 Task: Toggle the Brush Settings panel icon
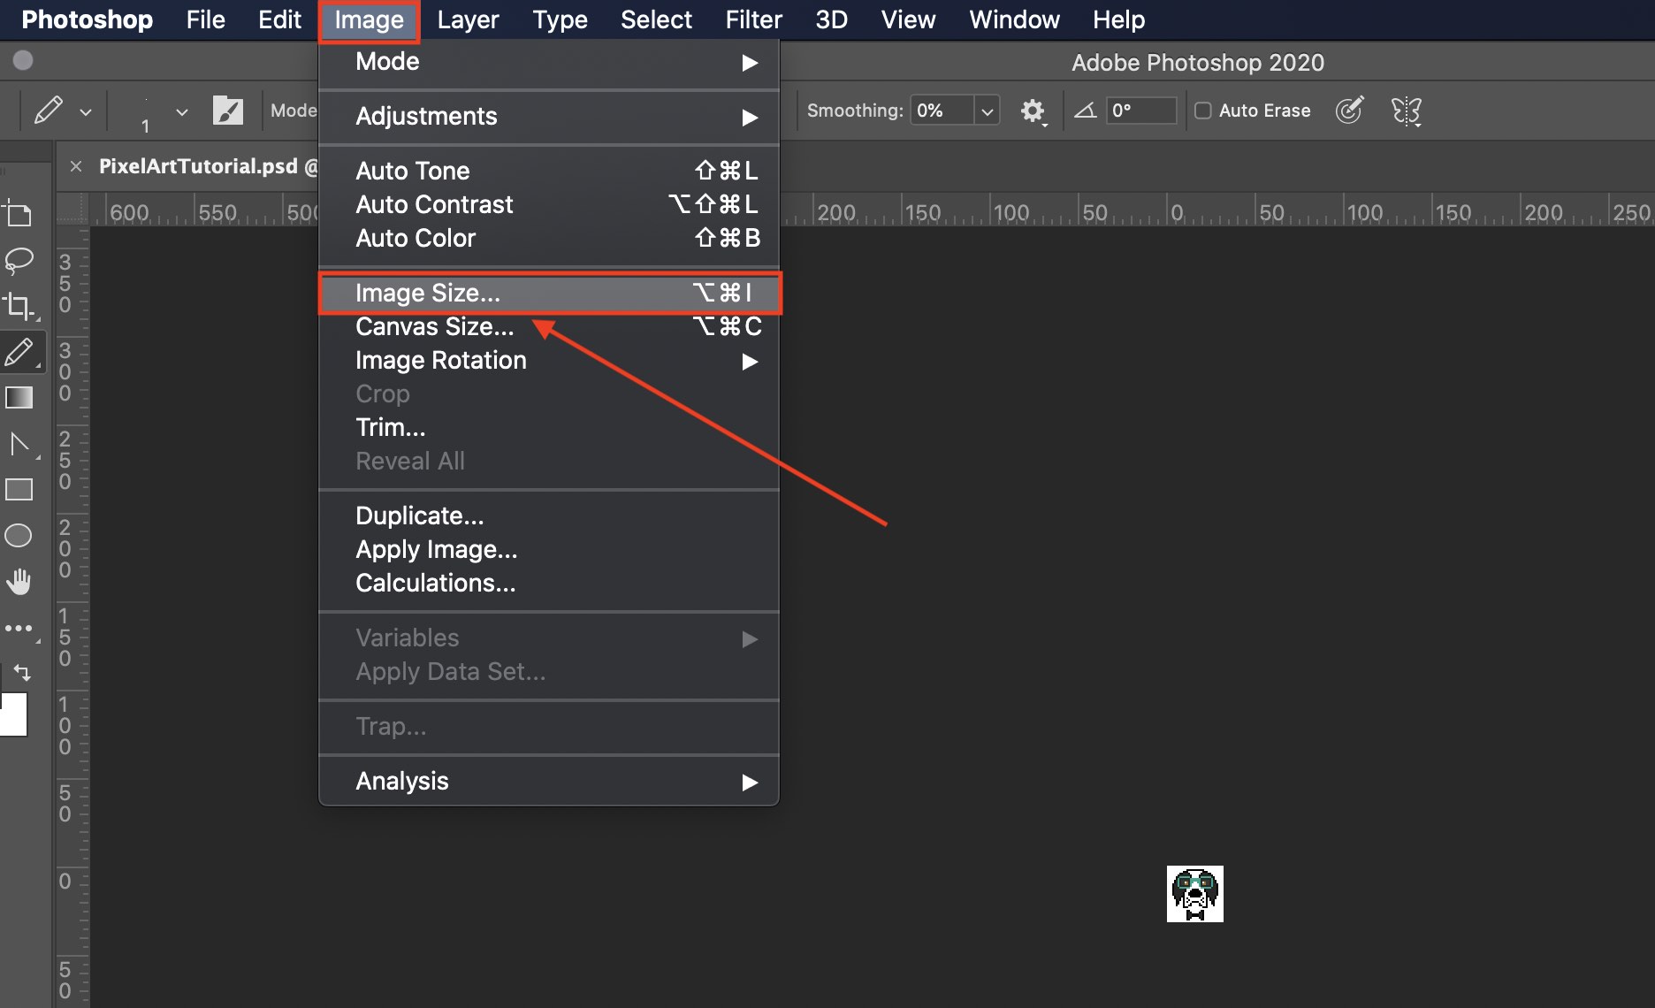click(x=228, y=111)
